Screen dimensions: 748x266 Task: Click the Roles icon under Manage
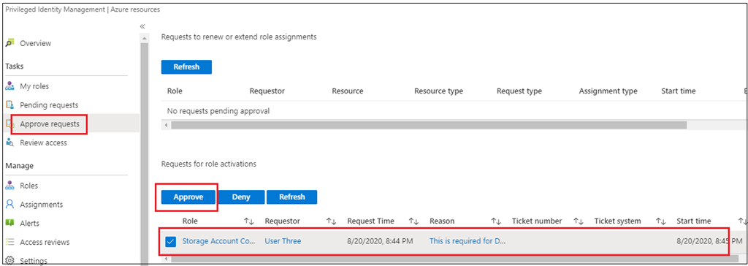9,186
